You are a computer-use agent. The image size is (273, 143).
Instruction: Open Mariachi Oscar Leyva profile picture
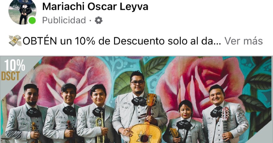coord(22,12)
